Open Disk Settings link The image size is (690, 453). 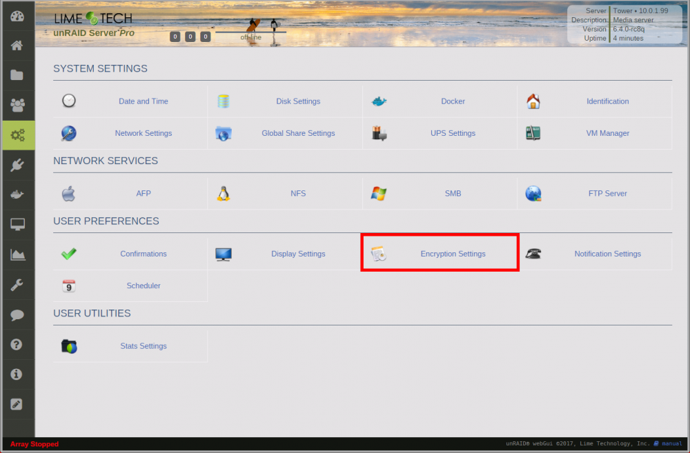(x=298, y=101)
